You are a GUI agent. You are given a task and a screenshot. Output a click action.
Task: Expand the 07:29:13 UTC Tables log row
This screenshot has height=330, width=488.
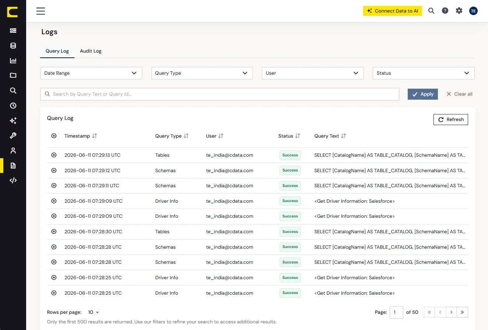[54, 155]
